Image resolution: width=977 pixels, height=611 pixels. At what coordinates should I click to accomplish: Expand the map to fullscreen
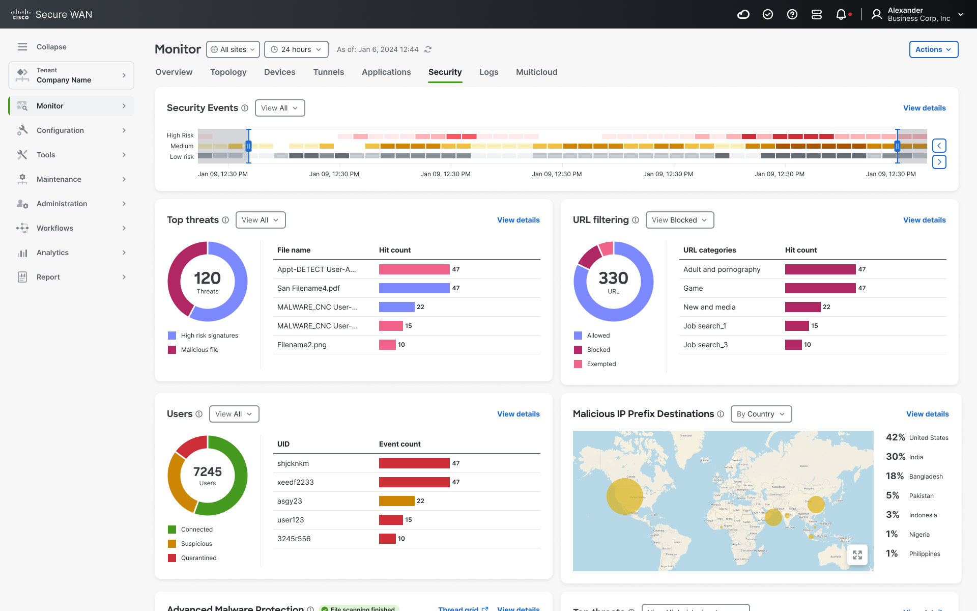tap(857, 555)
